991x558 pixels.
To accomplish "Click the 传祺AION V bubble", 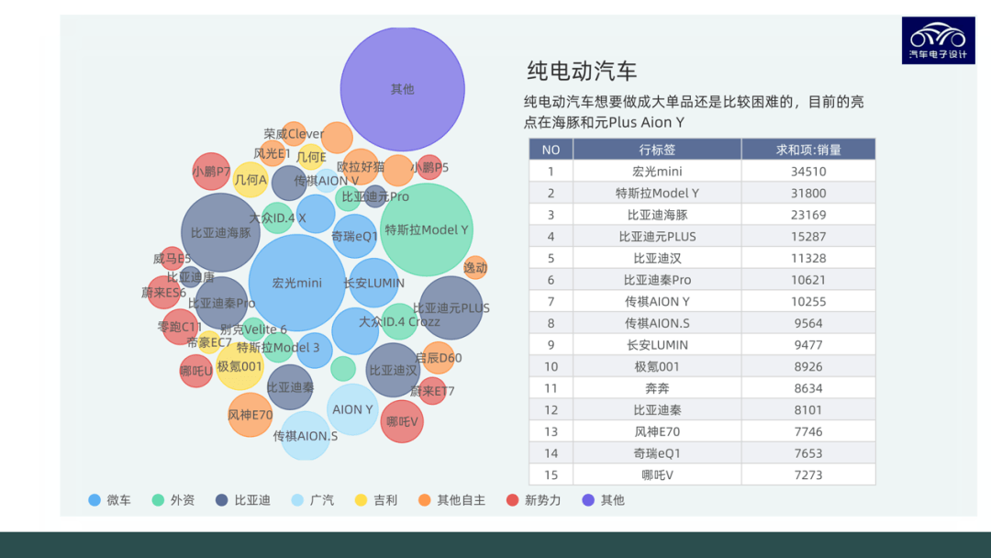I will point(326,181).
